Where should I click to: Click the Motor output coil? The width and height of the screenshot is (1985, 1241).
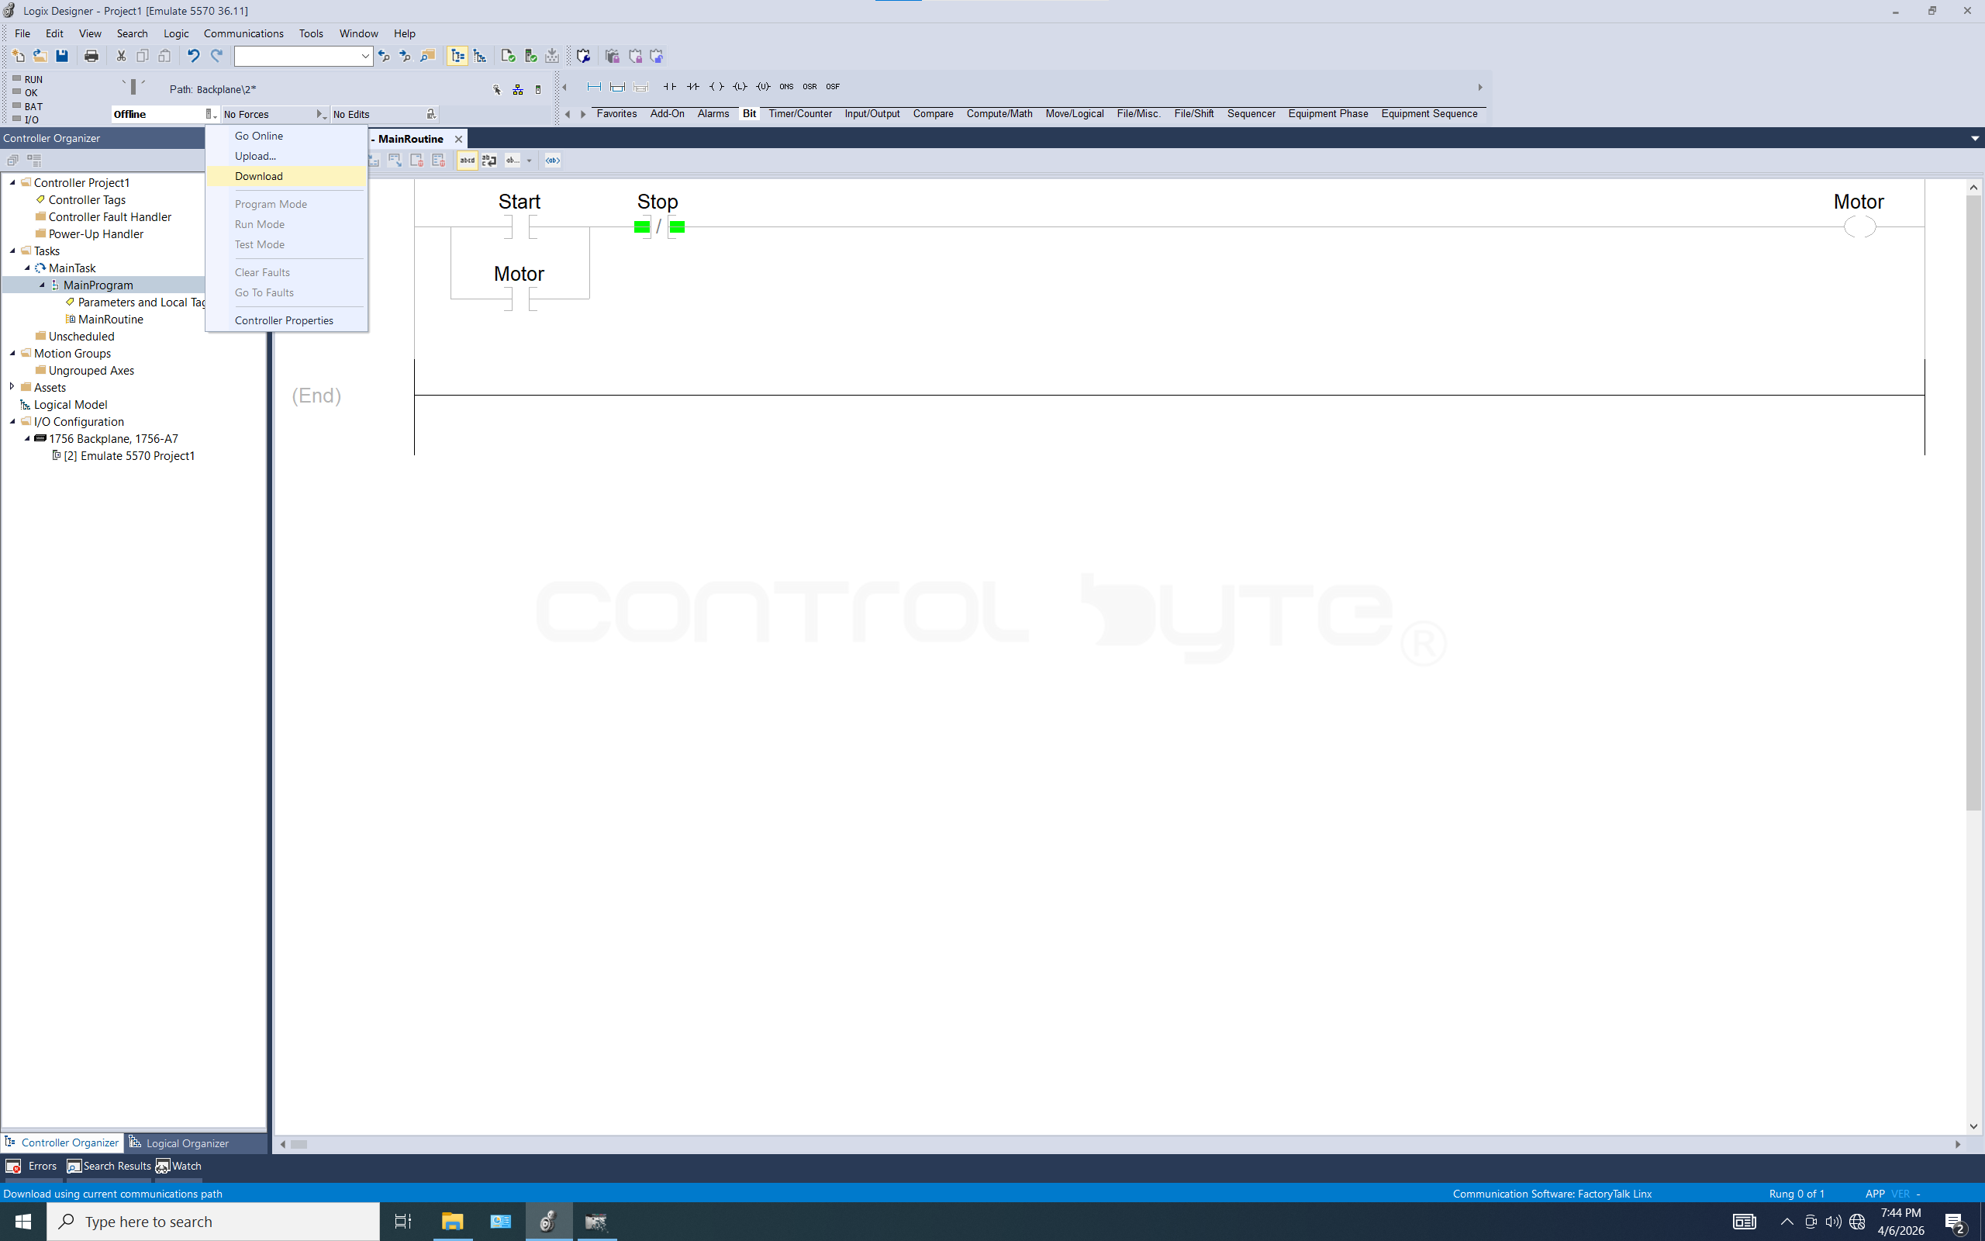click(1859, 226)
